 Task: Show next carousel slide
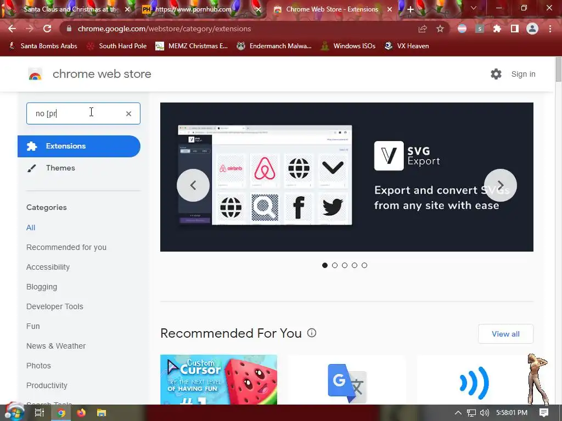(x=501, y=185)
